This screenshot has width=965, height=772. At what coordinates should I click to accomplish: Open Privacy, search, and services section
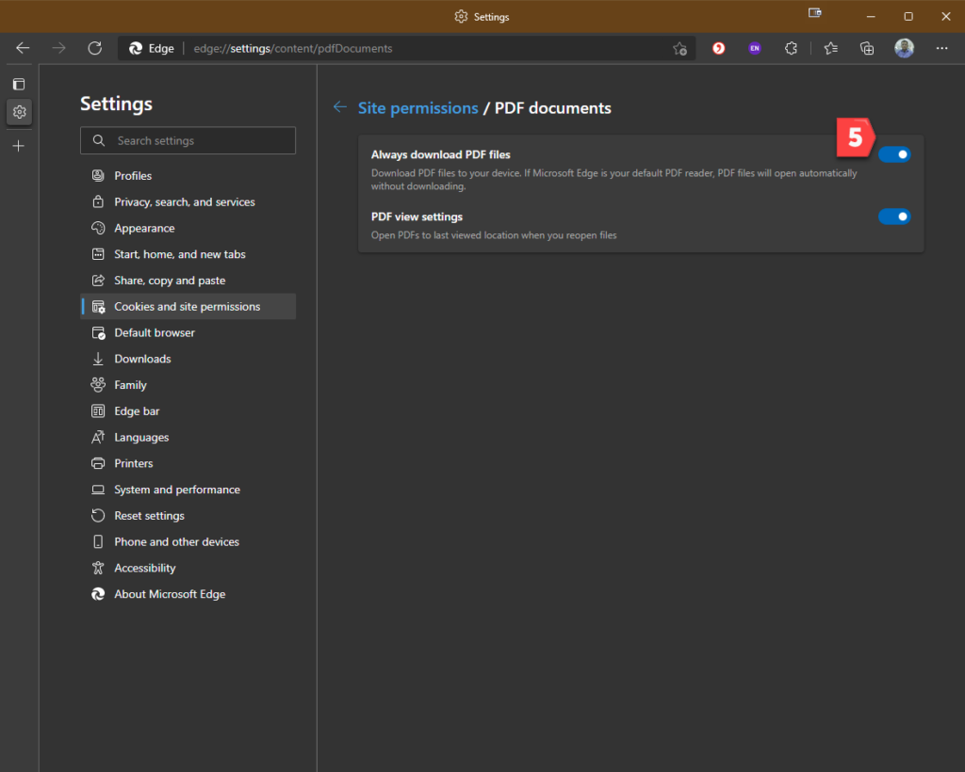pos(184,202)
